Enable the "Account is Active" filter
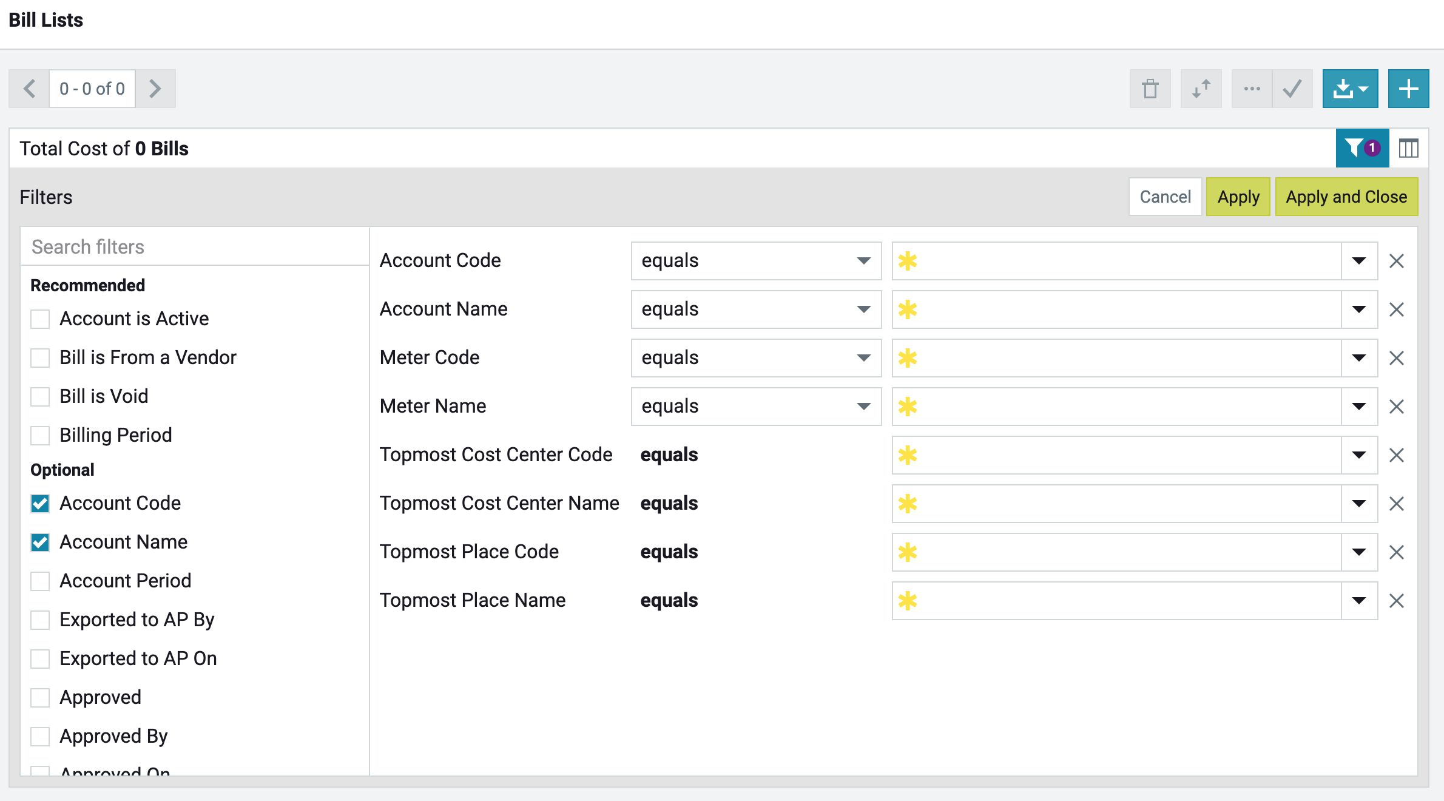1444x801 pixels. point(40,318)
